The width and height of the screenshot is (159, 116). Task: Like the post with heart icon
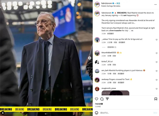[x=96, y=99]
